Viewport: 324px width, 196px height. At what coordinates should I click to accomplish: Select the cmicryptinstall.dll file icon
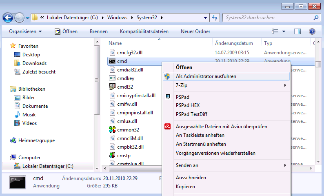coord(112,96)
